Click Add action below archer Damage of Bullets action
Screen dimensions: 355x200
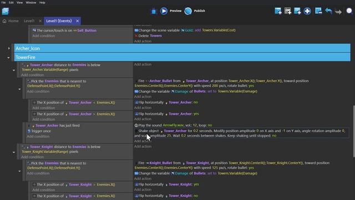[143, 97]
